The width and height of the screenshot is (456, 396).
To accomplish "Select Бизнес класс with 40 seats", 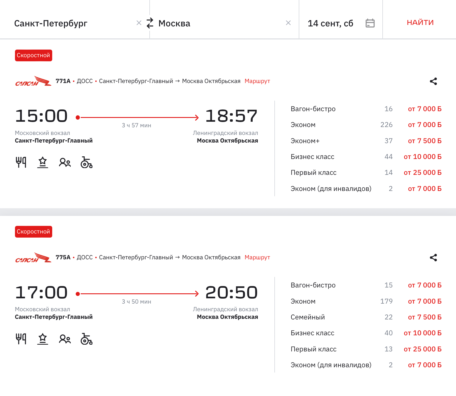I will pos(366,333).
